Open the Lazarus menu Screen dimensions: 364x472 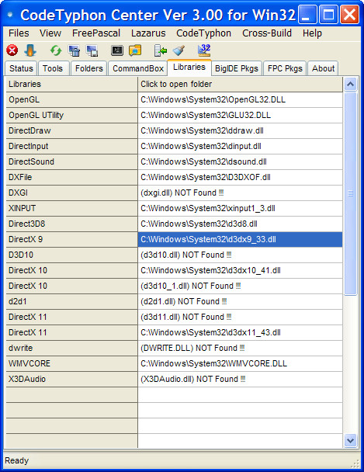pyautogui.click(x=148, y=33)
